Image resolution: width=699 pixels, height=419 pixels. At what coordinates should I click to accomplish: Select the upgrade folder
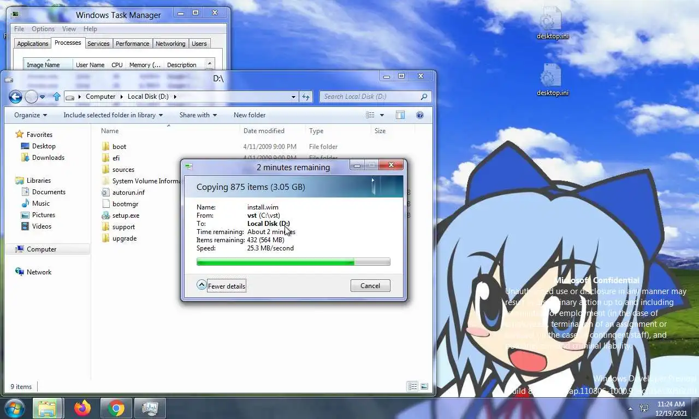[x=124, y=238]
